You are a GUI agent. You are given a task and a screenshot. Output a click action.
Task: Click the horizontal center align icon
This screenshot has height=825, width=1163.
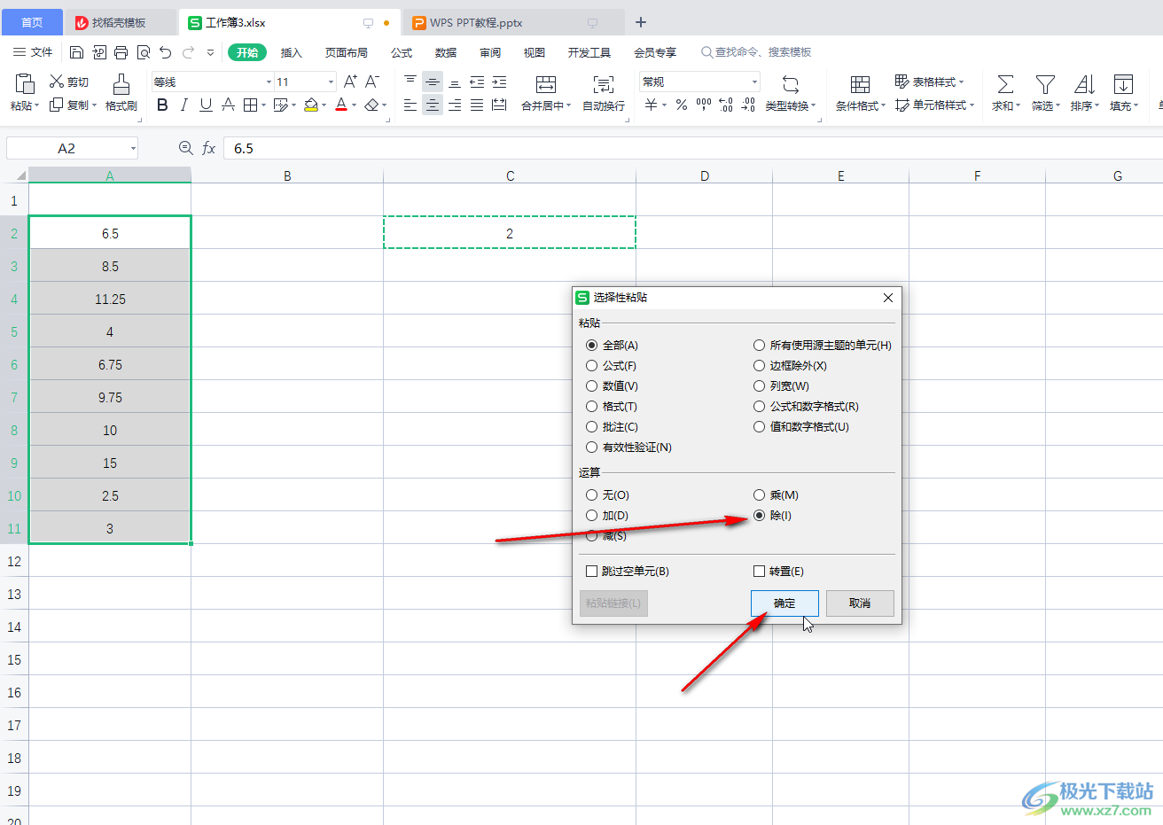pos(433,105)
